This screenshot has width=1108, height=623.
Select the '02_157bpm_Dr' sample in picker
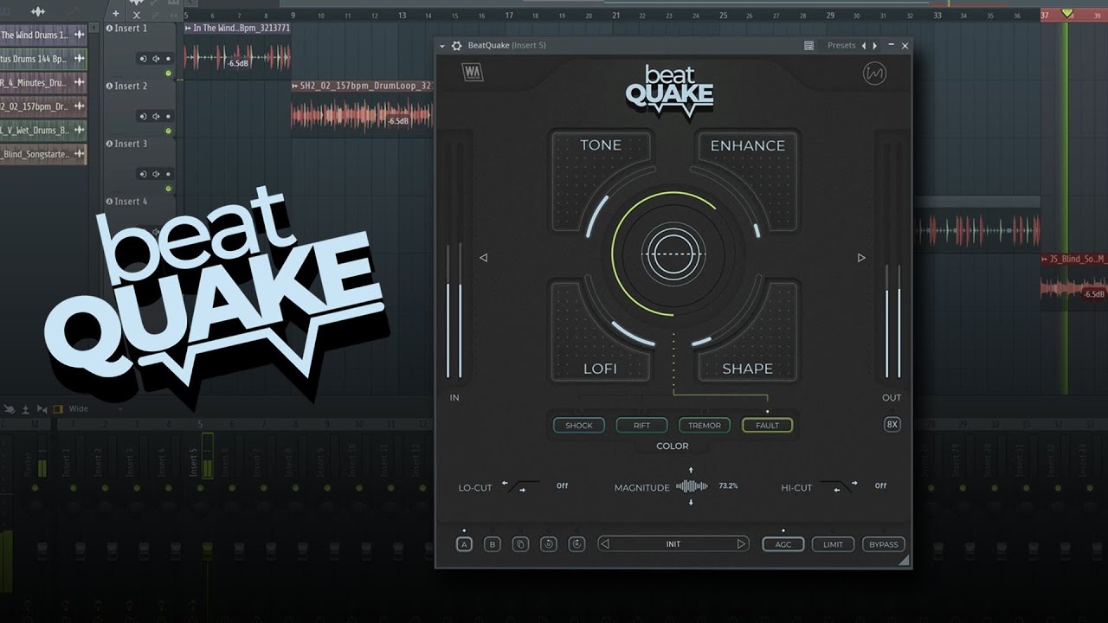coord(43,106)
